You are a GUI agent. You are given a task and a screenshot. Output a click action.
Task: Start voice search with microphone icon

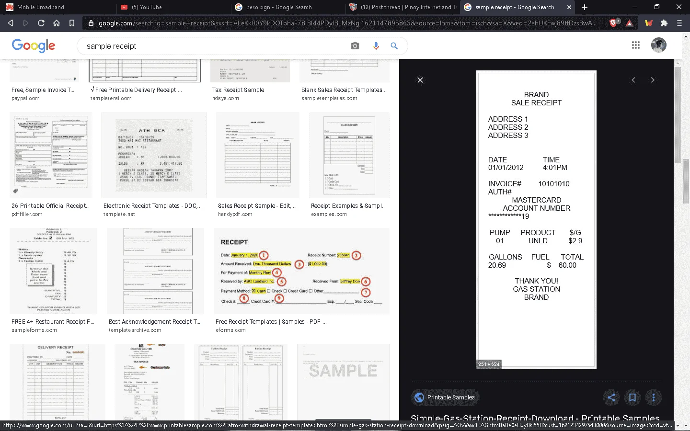[376, 46]
